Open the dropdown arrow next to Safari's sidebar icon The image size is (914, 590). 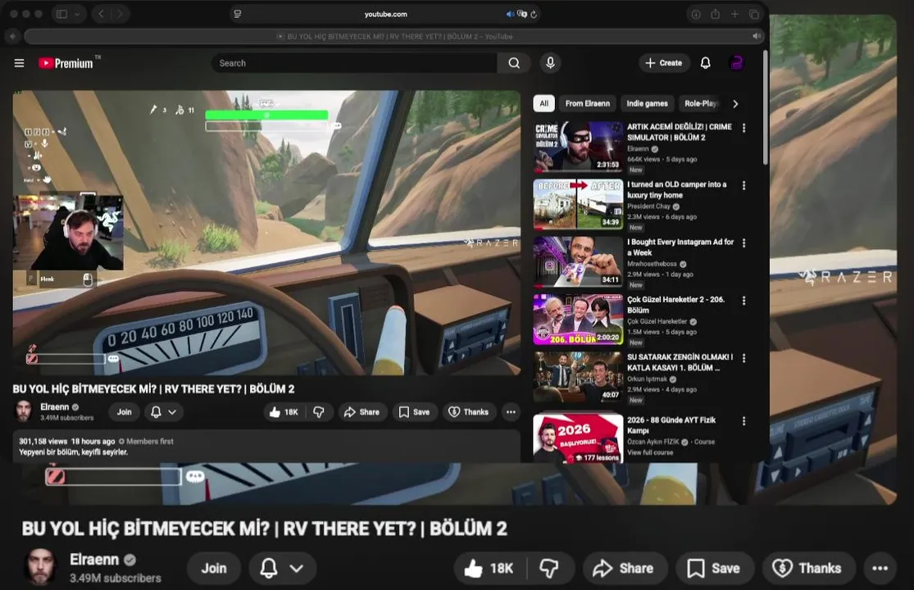[x=77, y=14]
